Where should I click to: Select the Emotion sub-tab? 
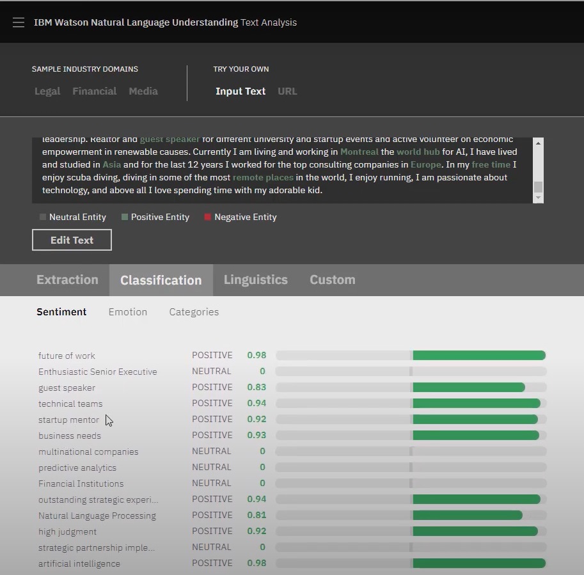tap(128, 311)
